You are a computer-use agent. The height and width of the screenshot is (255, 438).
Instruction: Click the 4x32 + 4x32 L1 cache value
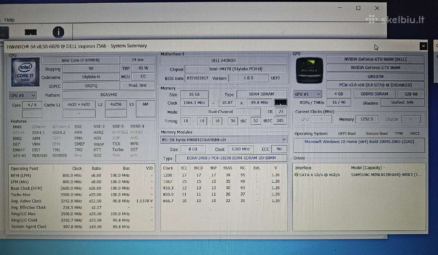[x=79, y=104]
